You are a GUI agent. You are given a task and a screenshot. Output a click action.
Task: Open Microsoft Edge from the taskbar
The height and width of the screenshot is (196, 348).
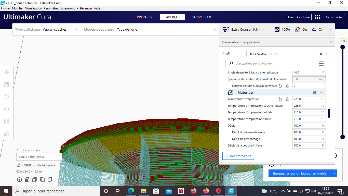(x=131, y=191)
